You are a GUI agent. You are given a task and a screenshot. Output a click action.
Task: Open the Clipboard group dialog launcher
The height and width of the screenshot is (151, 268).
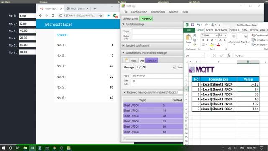click(x=198, y=49)
